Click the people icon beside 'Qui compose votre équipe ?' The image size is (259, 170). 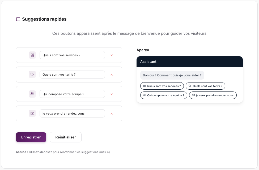pyautogui.click(x=32, y=94)
